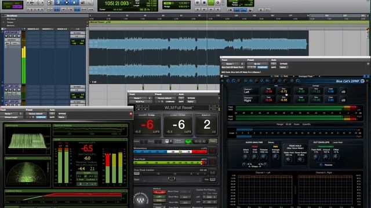The image size is (371, 208).
Task: Open the WLM Plus plugin selector
Action: click(140, 102)
